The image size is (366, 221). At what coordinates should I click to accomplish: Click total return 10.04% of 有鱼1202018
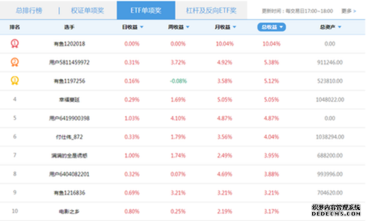[271, 44]
